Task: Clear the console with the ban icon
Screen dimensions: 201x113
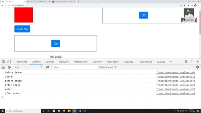Action: 9,67
